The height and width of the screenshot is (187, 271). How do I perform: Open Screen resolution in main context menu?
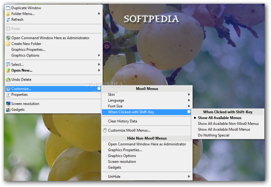(54, 104)
